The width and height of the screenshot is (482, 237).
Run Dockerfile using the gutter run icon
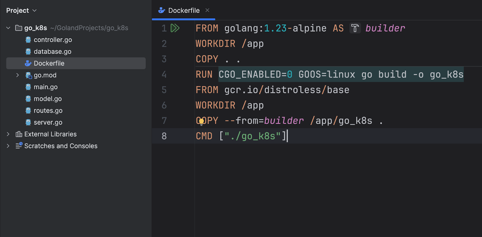point(175,28)
